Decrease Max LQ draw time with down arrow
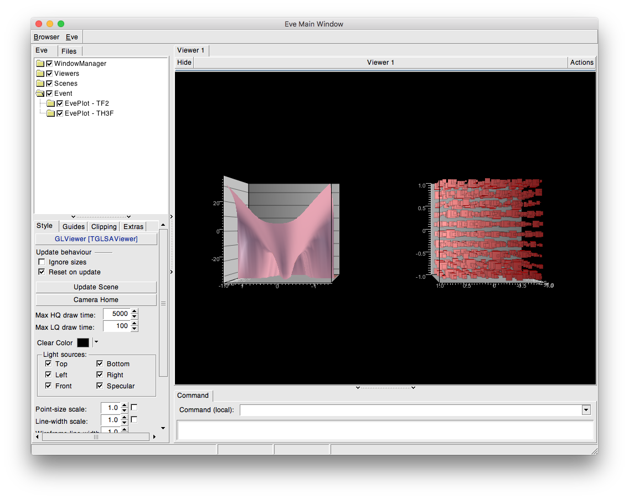The image size is (629, 499). click(x=135, y=329)
